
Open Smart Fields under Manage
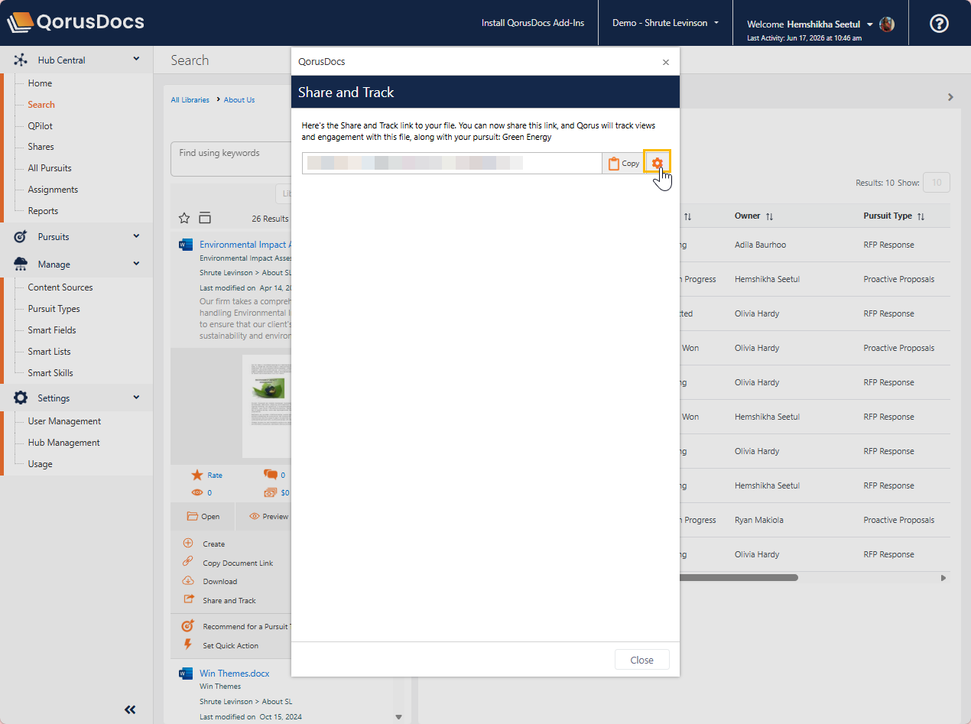click(52, 330)
